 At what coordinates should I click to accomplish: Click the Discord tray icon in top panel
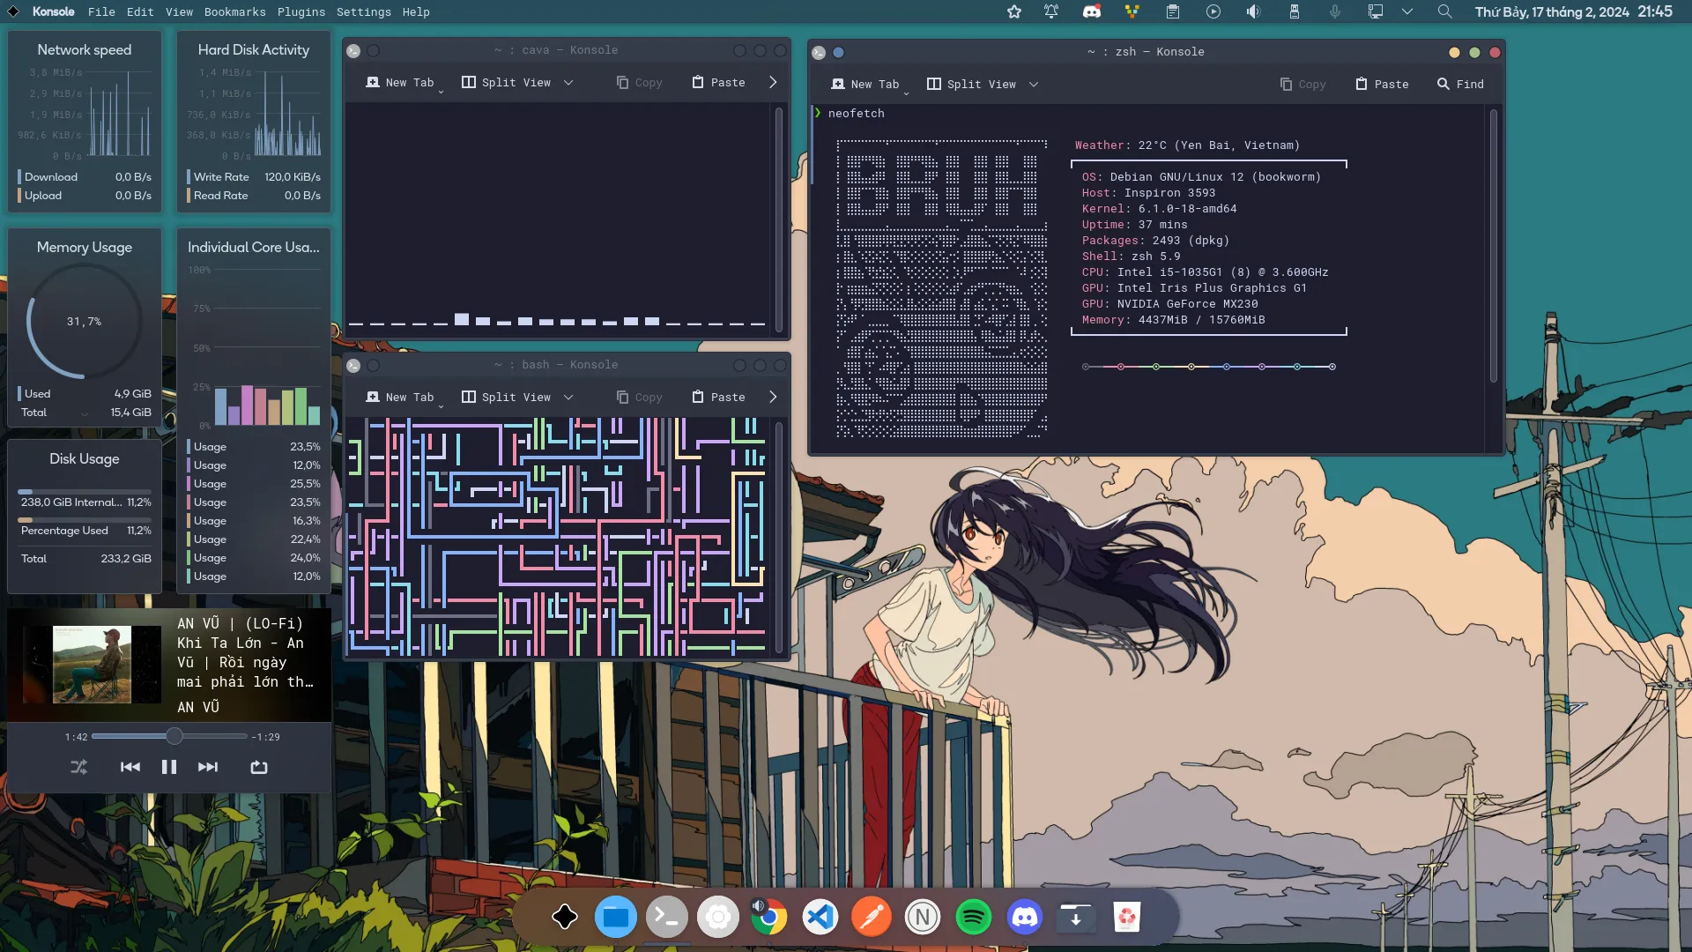click(x=1092, y=11)
